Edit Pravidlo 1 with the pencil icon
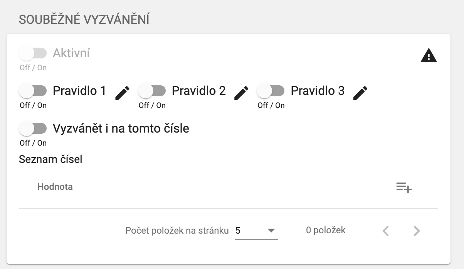 (123, 93)
